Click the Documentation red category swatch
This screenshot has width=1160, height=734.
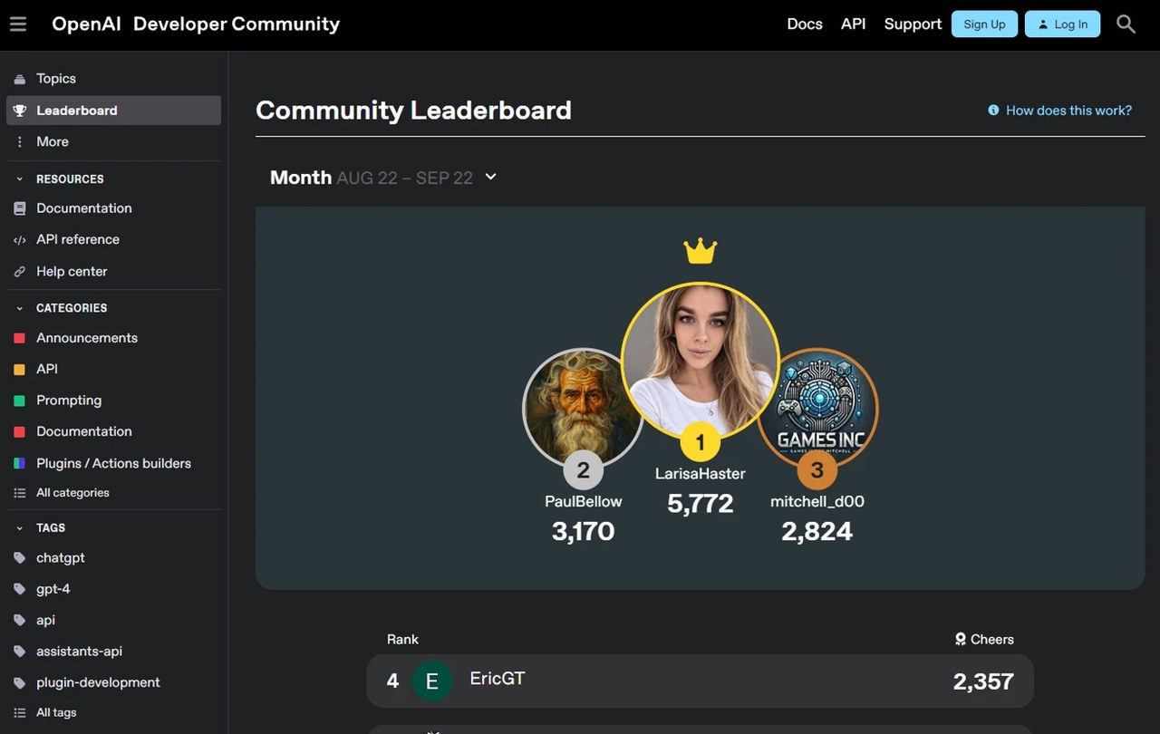(x=20, y=432)
